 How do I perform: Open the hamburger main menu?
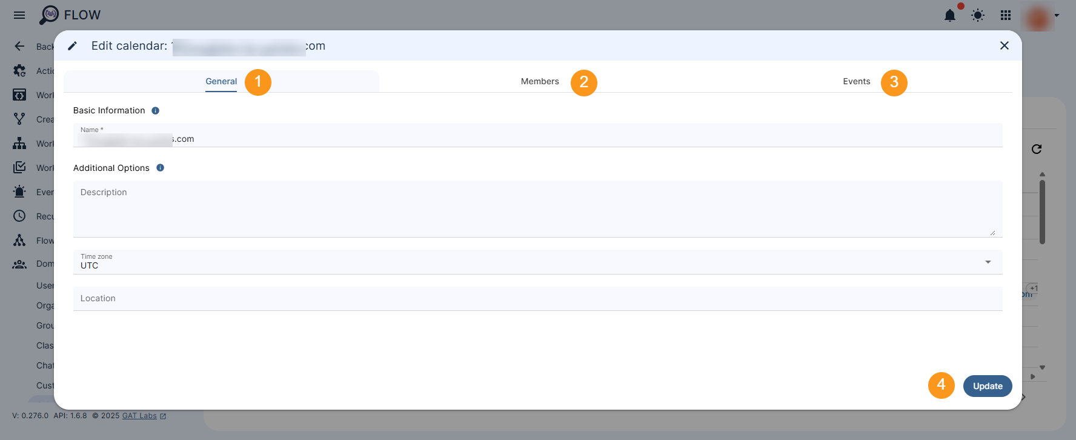pos(19,15)
